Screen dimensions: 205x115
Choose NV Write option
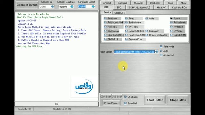(x=177, y=31)
